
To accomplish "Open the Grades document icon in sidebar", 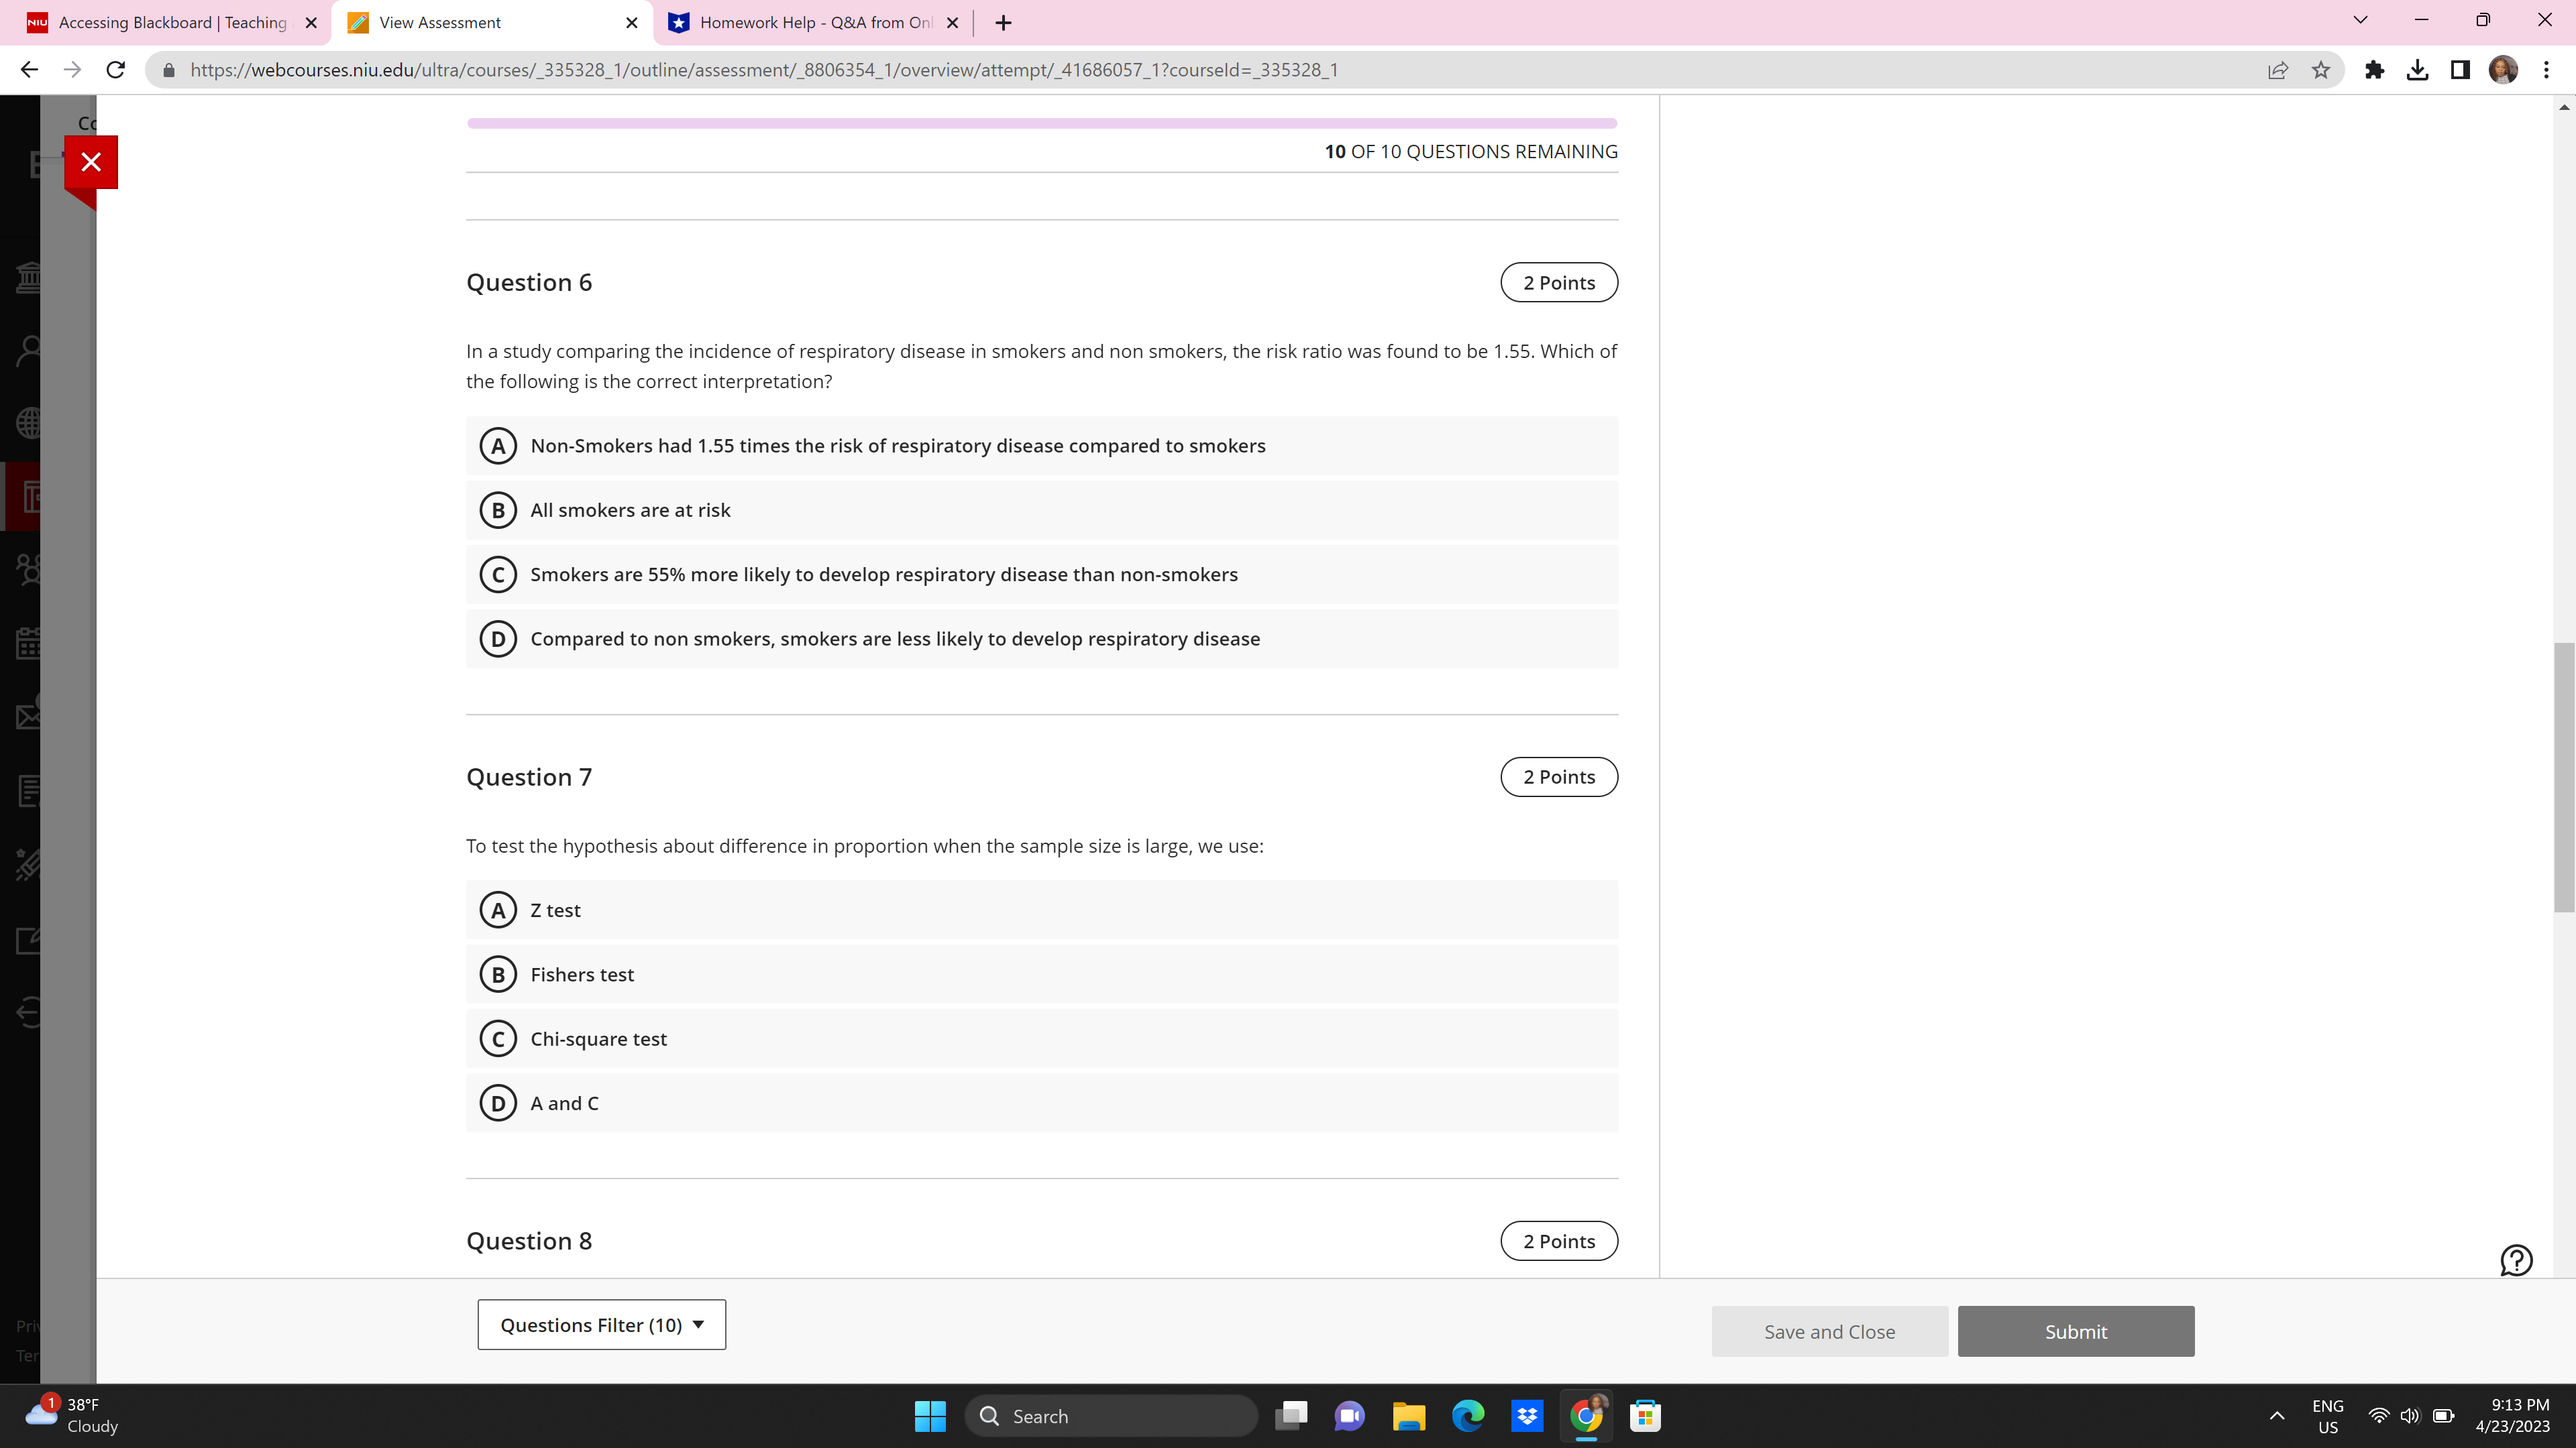I will [x=29, y=790].
